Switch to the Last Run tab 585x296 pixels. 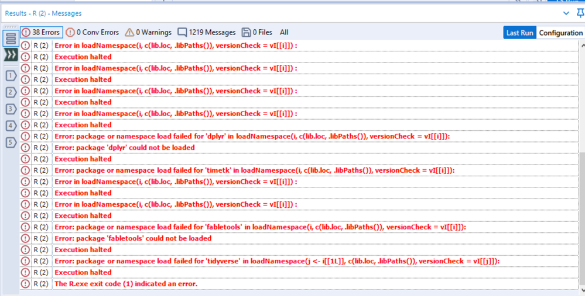pyautogui.click(x=520, y=33)
